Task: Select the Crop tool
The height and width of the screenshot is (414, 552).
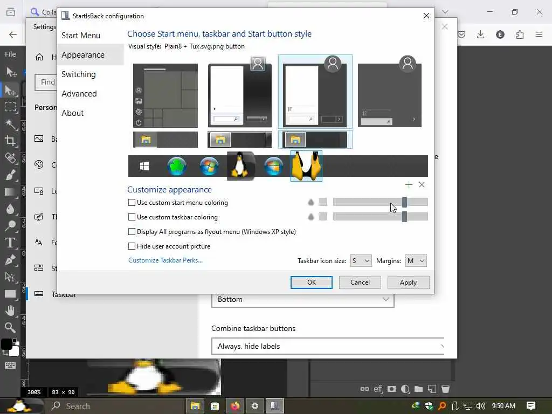Action: (11, 141)
